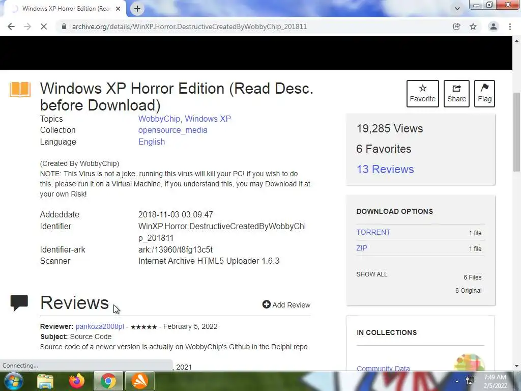Click the 'Windows XP Horror Edition' page title
Viewport: 521px width, 391px height.
(x=177, y=97)
